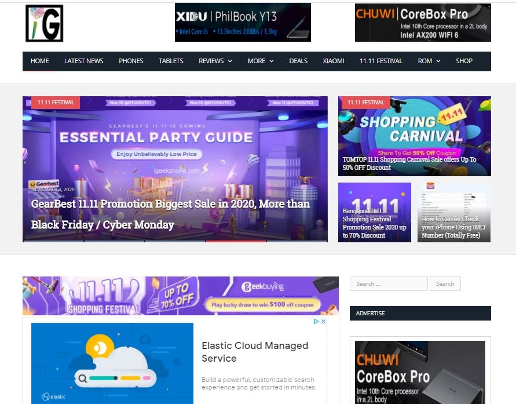Click the November 4, 2020 post date
516x404 pixels.
[x=53, y=190]
